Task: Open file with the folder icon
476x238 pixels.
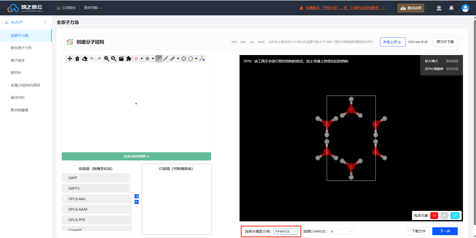Action: coord(121,59)
